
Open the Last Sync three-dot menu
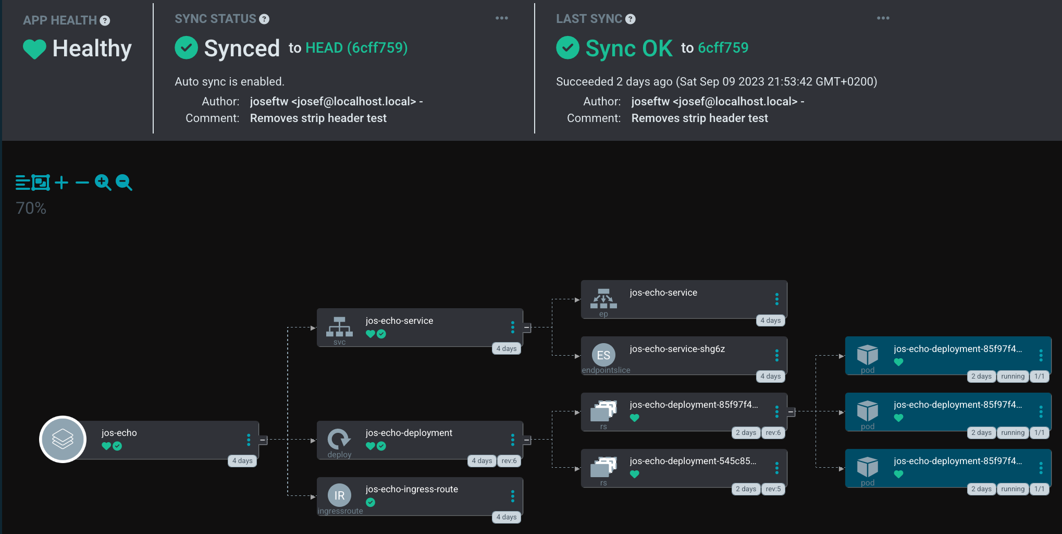tap(883, 18)
